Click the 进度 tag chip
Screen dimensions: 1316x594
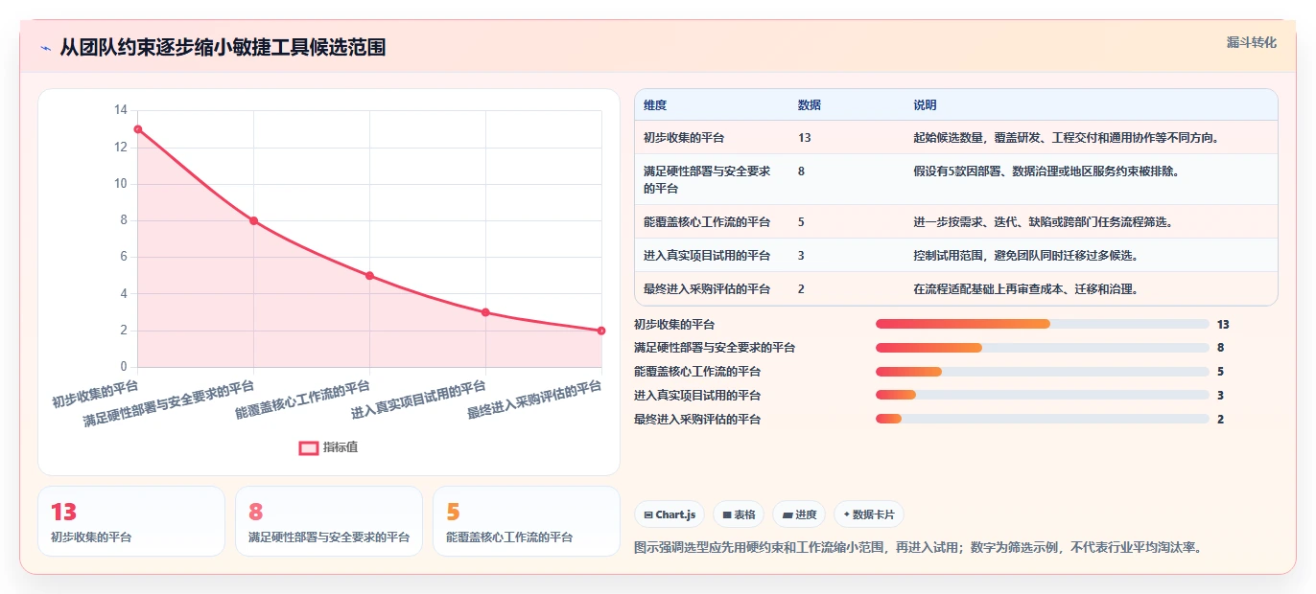point(799,514)
